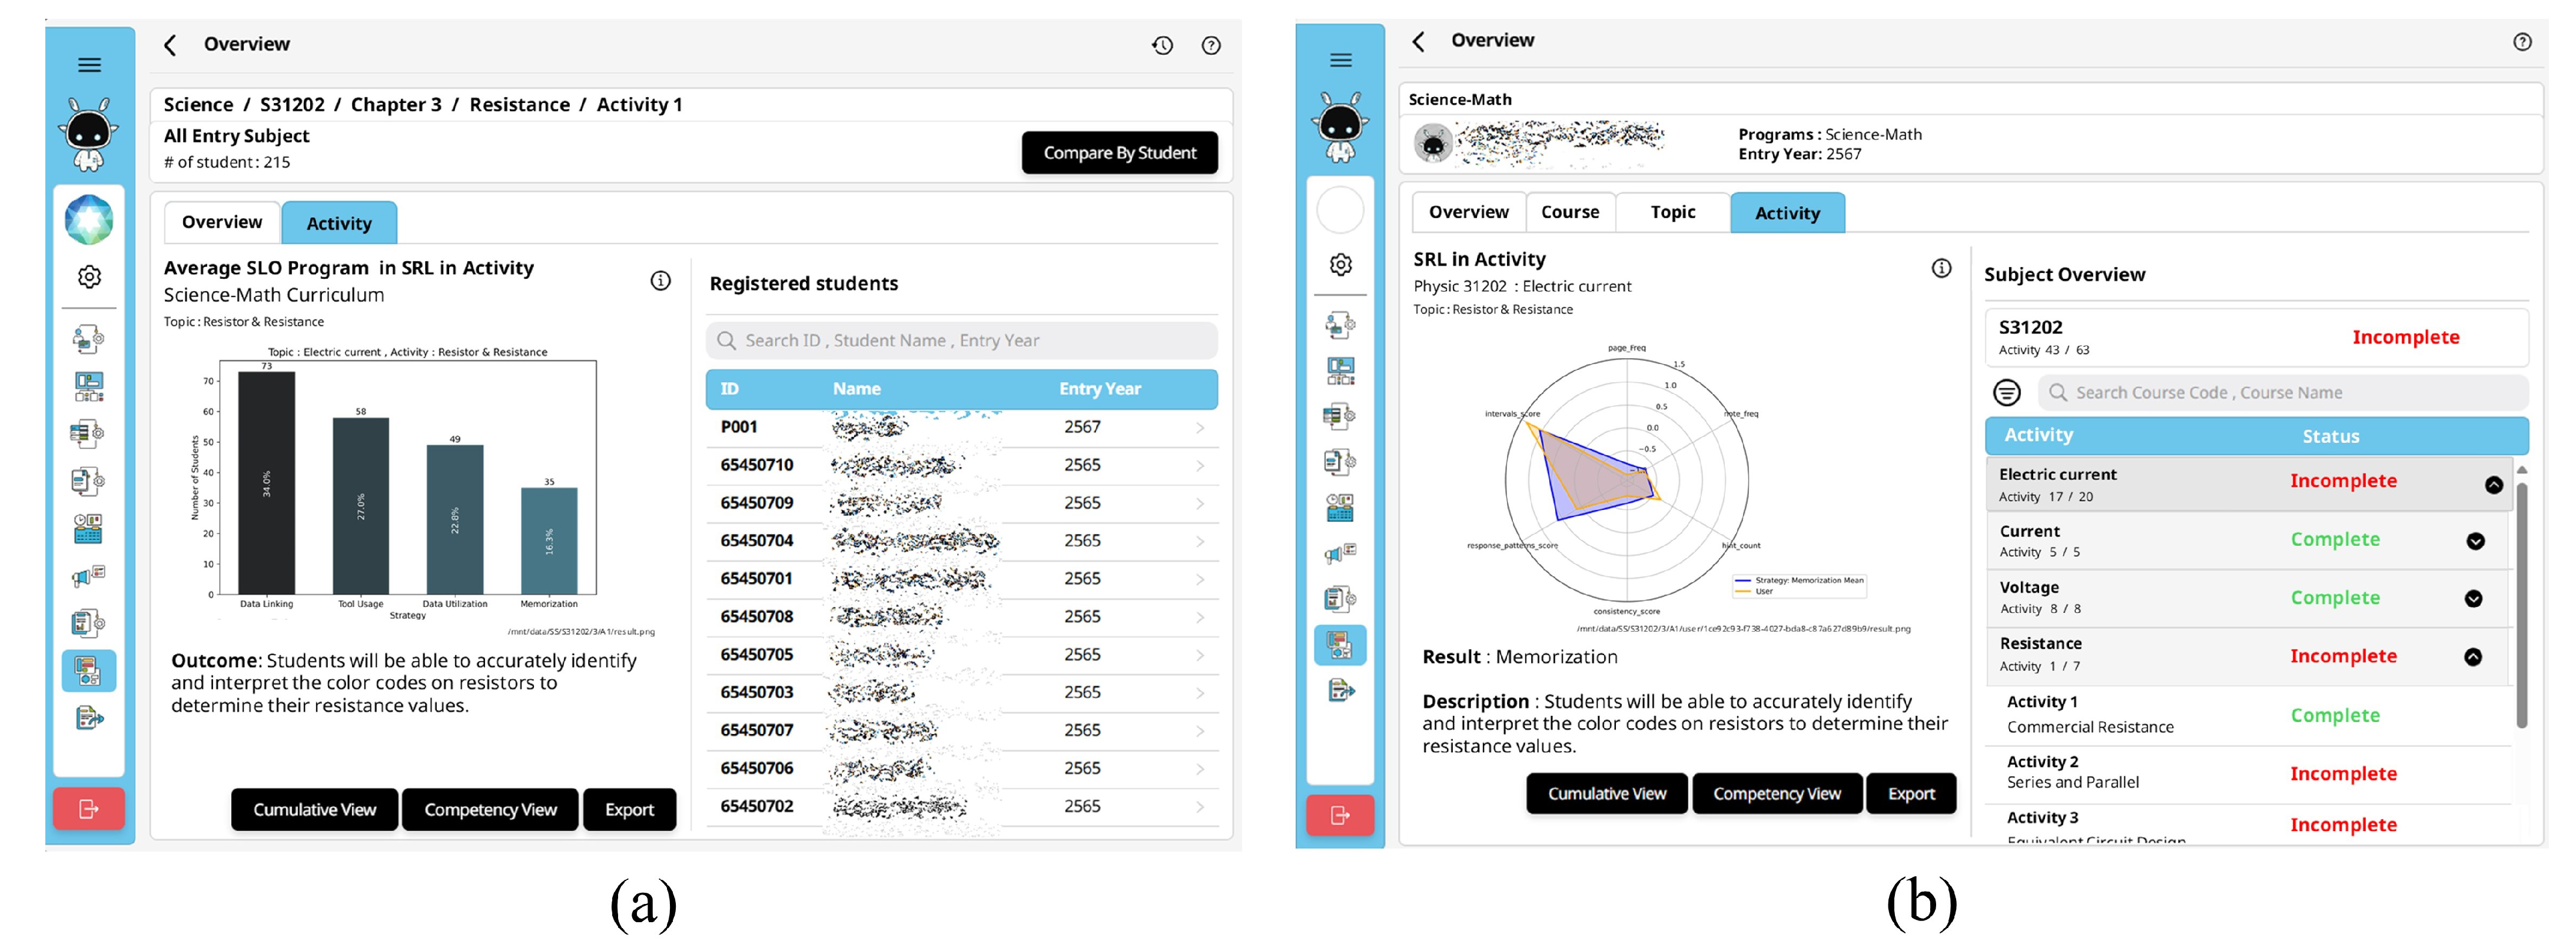Open the settings gear in sidebar (b)
The image size is (2576, 951).
point(1340,263)
